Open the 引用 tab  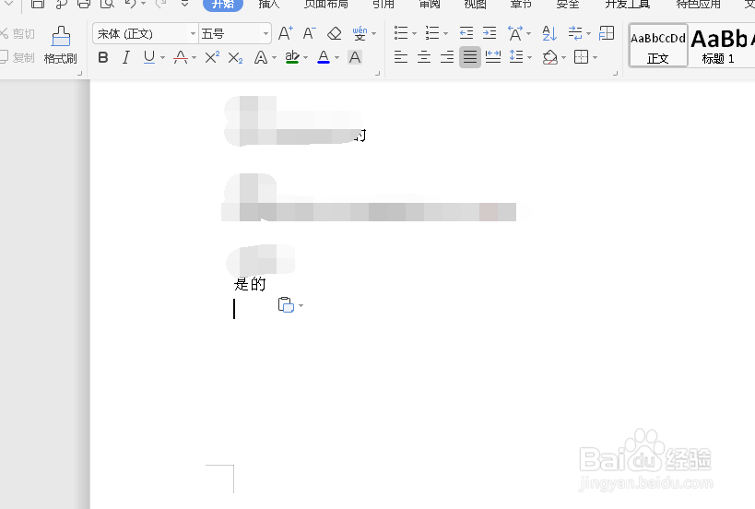pyautogui.click(x=383, y=5)
